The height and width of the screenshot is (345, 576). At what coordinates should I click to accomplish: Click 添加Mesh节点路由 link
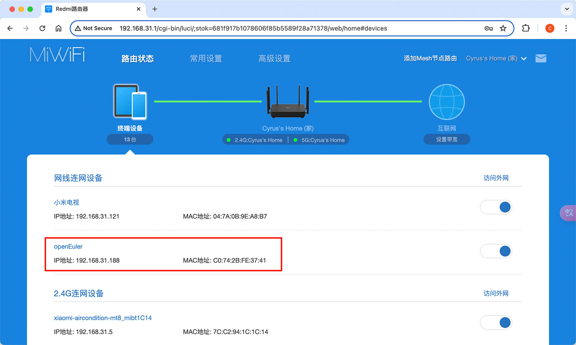pos(430,58)
